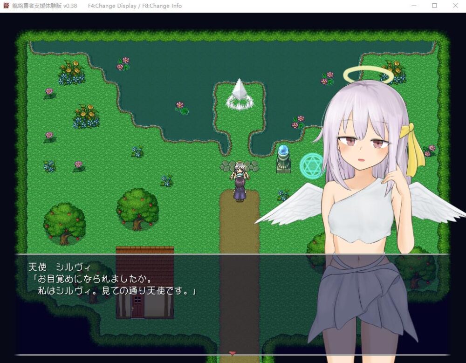The image size is (466, 363).
Task: Click the red dialogue continue arrow
Action: (233, 353)
